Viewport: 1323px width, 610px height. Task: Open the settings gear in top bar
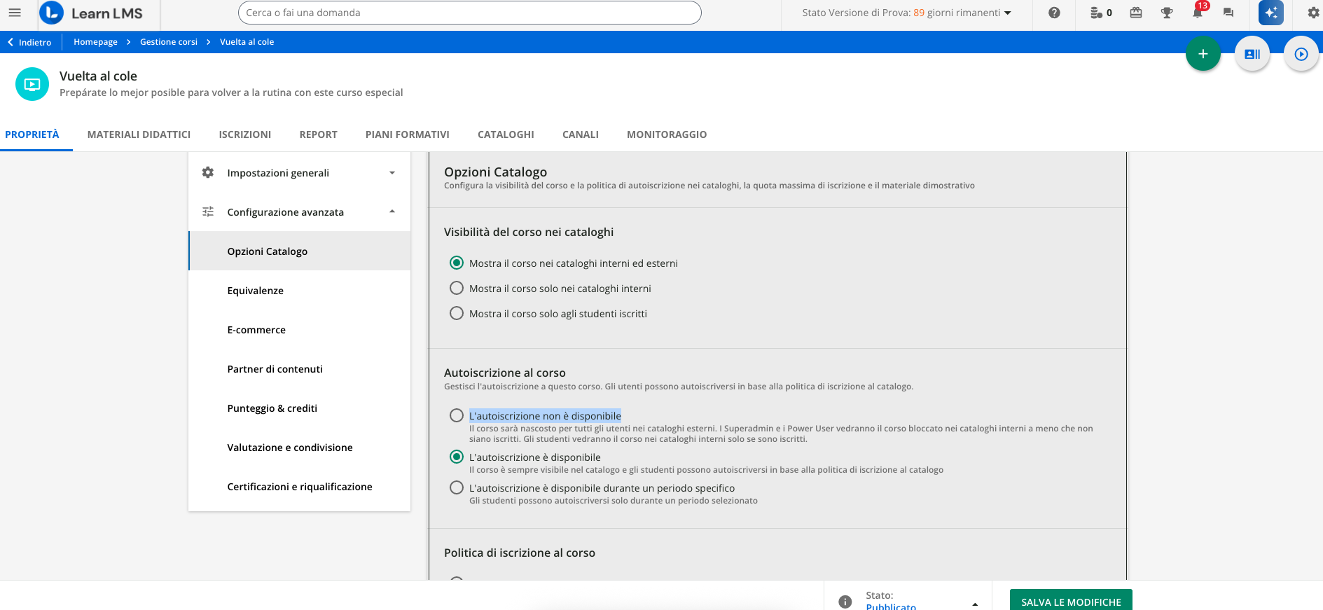(1312, 13)
